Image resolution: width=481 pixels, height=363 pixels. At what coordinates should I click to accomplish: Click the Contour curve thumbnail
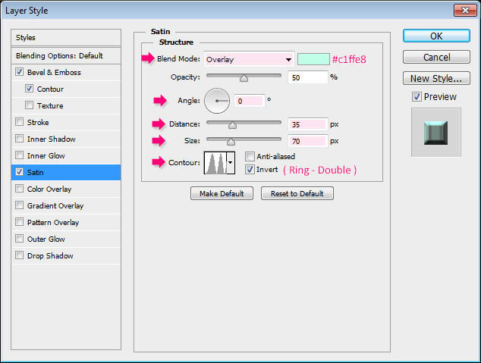pyautogui.click(x=215, y=162)
